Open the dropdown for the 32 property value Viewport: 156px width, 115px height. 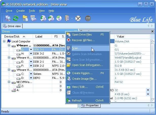148,90
